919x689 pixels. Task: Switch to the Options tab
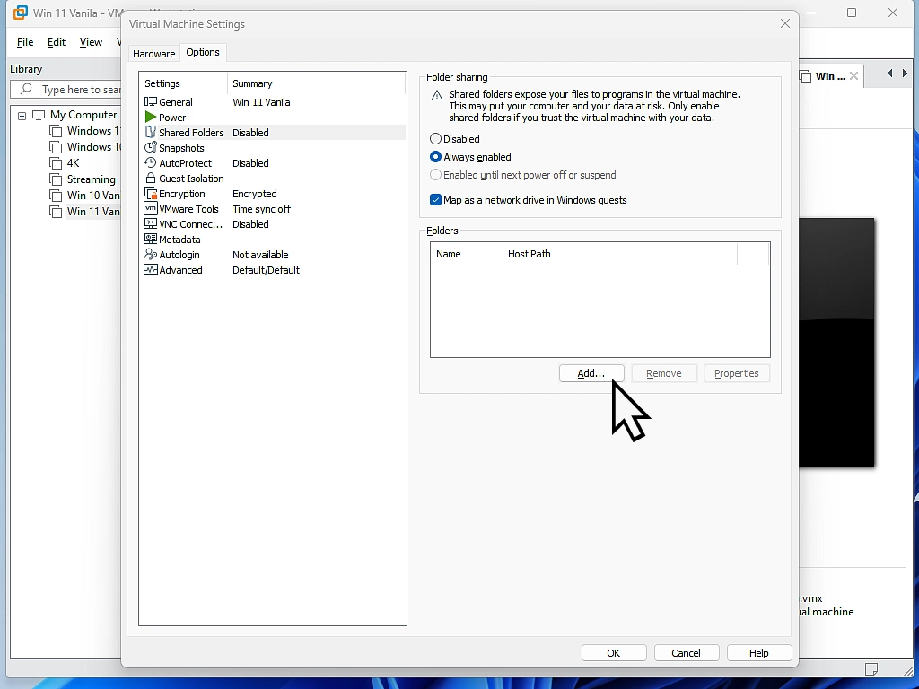[203, 52]
